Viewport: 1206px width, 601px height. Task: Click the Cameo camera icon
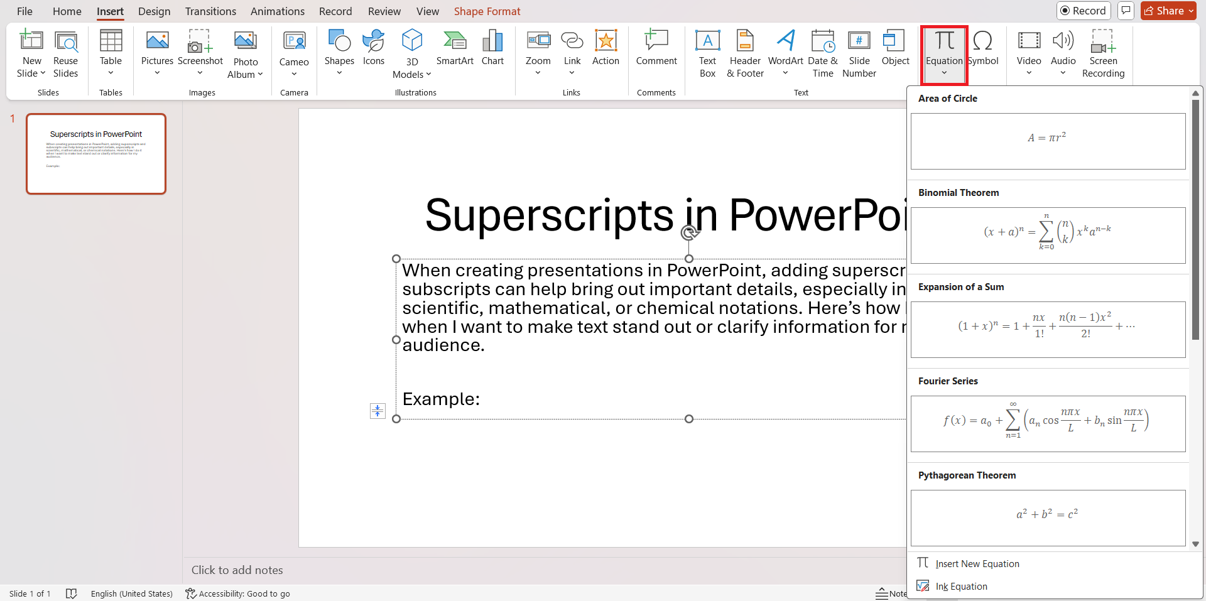click(294, 41)
